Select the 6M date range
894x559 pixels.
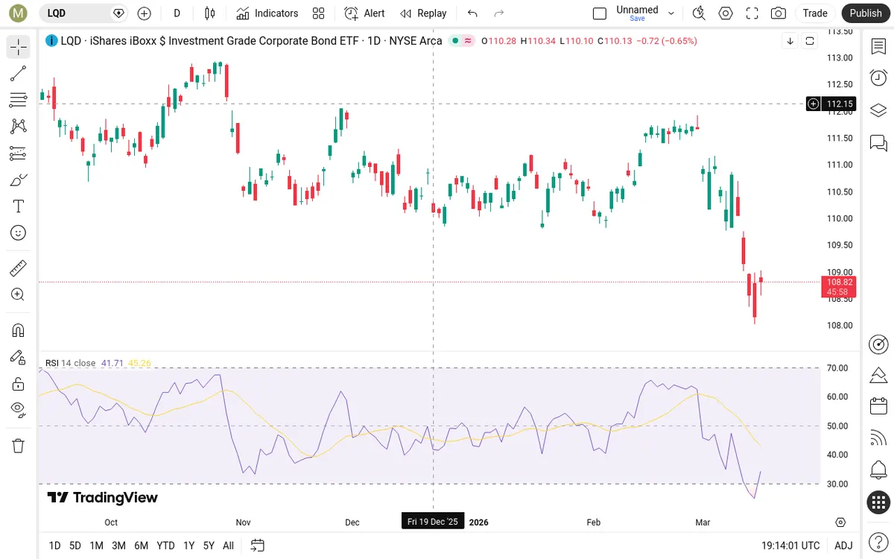(141, 546)
